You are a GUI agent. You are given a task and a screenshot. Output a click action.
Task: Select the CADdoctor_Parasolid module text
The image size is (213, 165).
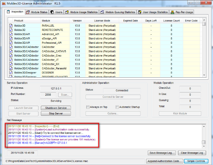tap(54, 68)
